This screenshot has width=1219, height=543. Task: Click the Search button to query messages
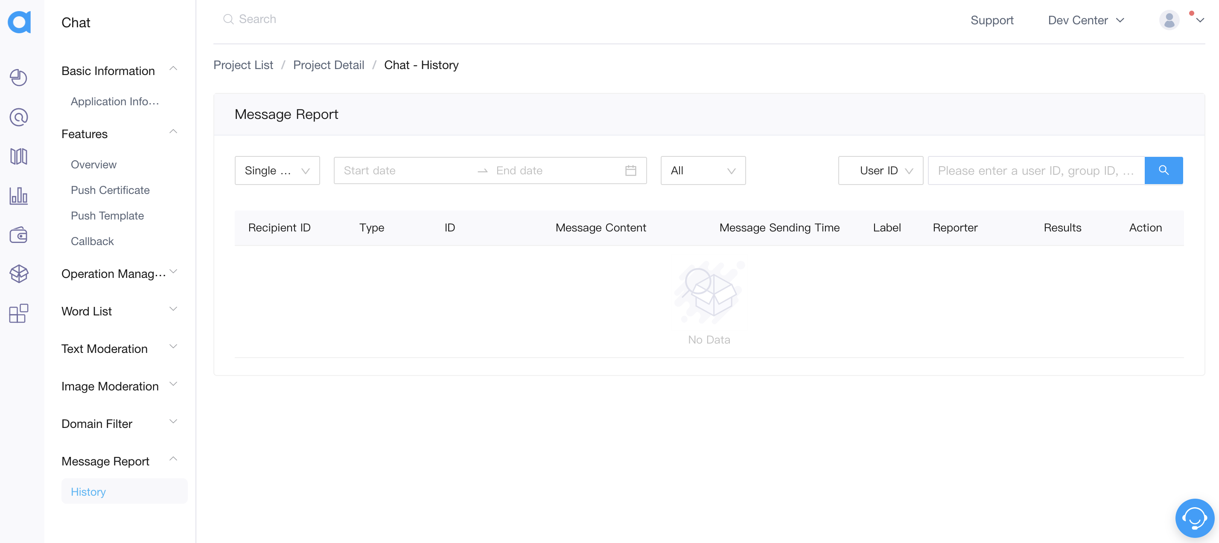click(1164, 169)
